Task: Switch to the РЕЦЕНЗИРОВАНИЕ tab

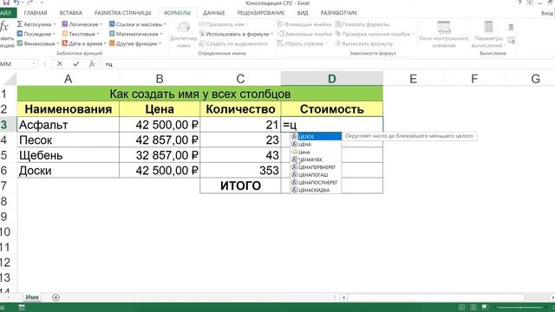Action: pyautogui.click(x=261, y=13)
